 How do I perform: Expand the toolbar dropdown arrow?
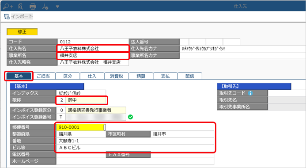(57, 7)
